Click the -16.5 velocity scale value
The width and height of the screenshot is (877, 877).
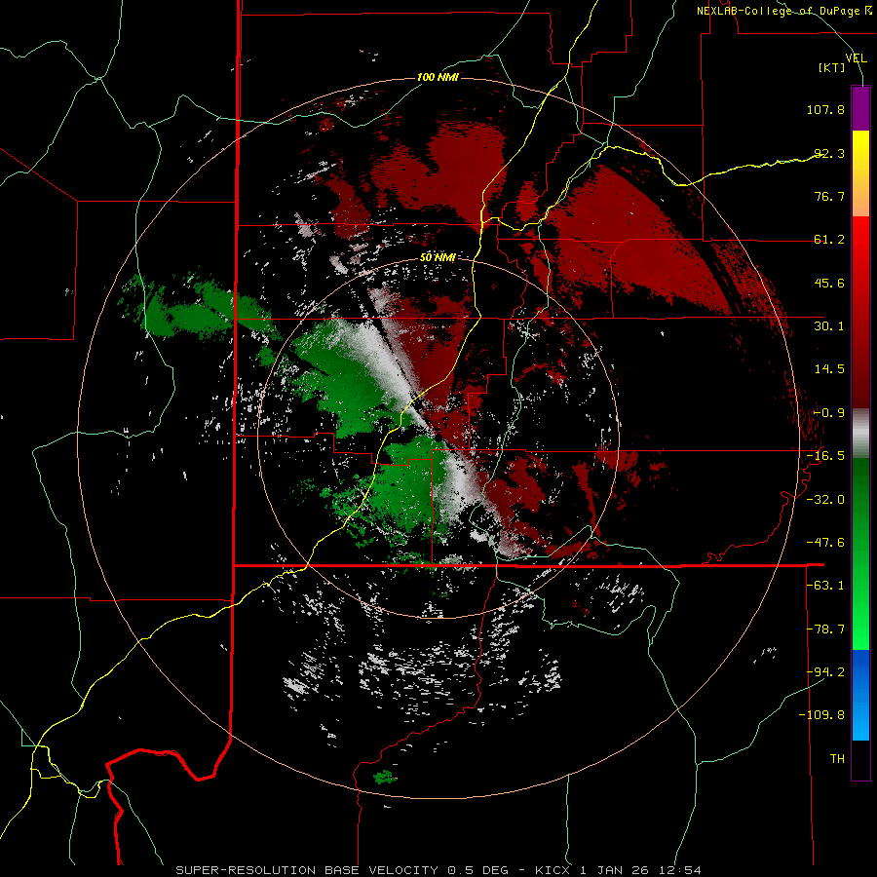pyautogui.click(x=825, y=456)
